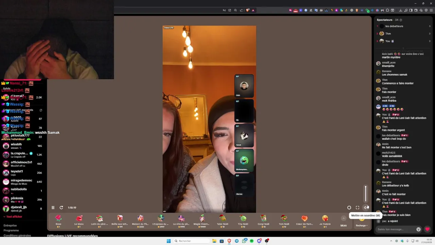435x245 pixels.
Task: Open the Windows Start menu
Action: 169,241
